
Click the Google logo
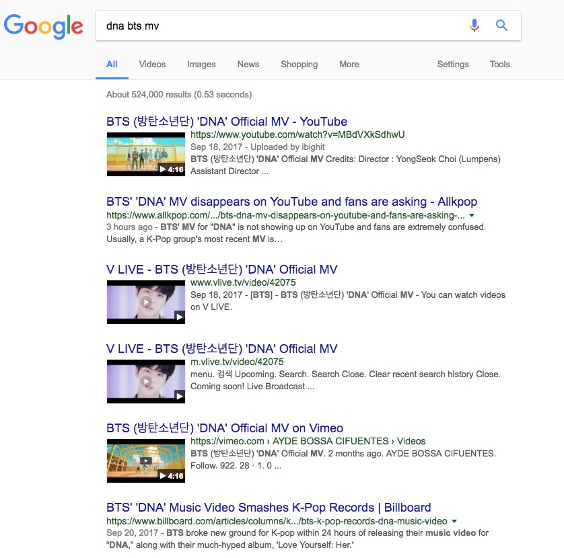click(x=44, y=26)
